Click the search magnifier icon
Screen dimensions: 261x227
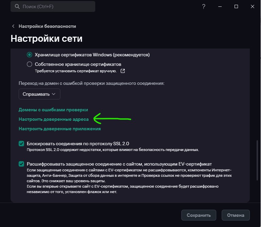click(x=17, y=6)
